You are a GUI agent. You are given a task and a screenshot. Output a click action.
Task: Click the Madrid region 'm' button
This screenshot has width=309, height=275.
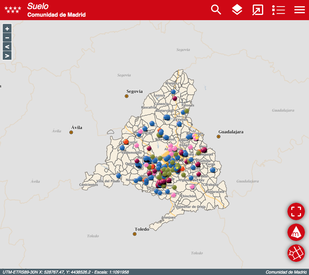click(296, 232)
